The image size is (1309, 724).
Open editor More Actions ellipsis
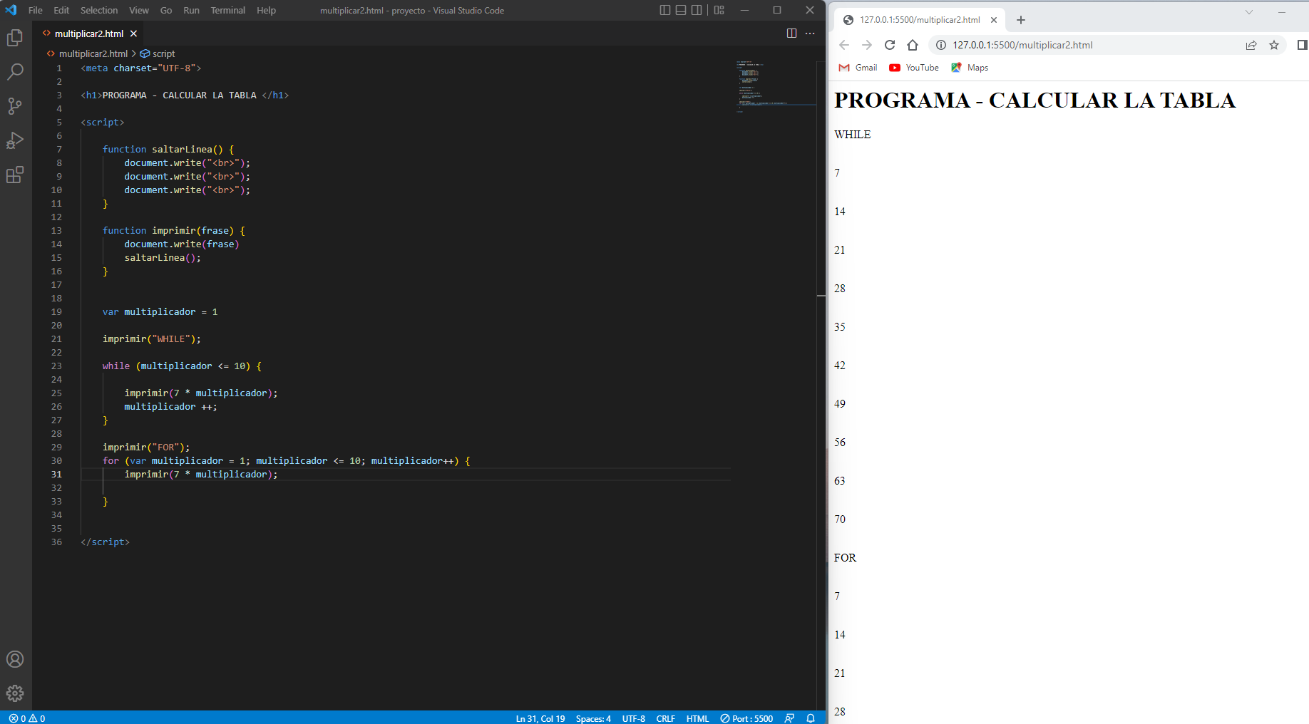(x=810, y=33)
